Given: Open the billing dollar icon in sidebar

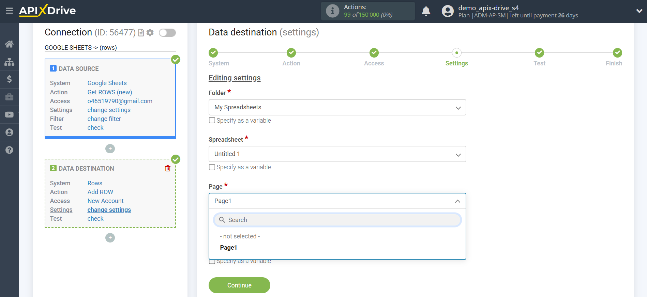Looking at the screenshot, I should pyautogui.click(x=9, y=79).
